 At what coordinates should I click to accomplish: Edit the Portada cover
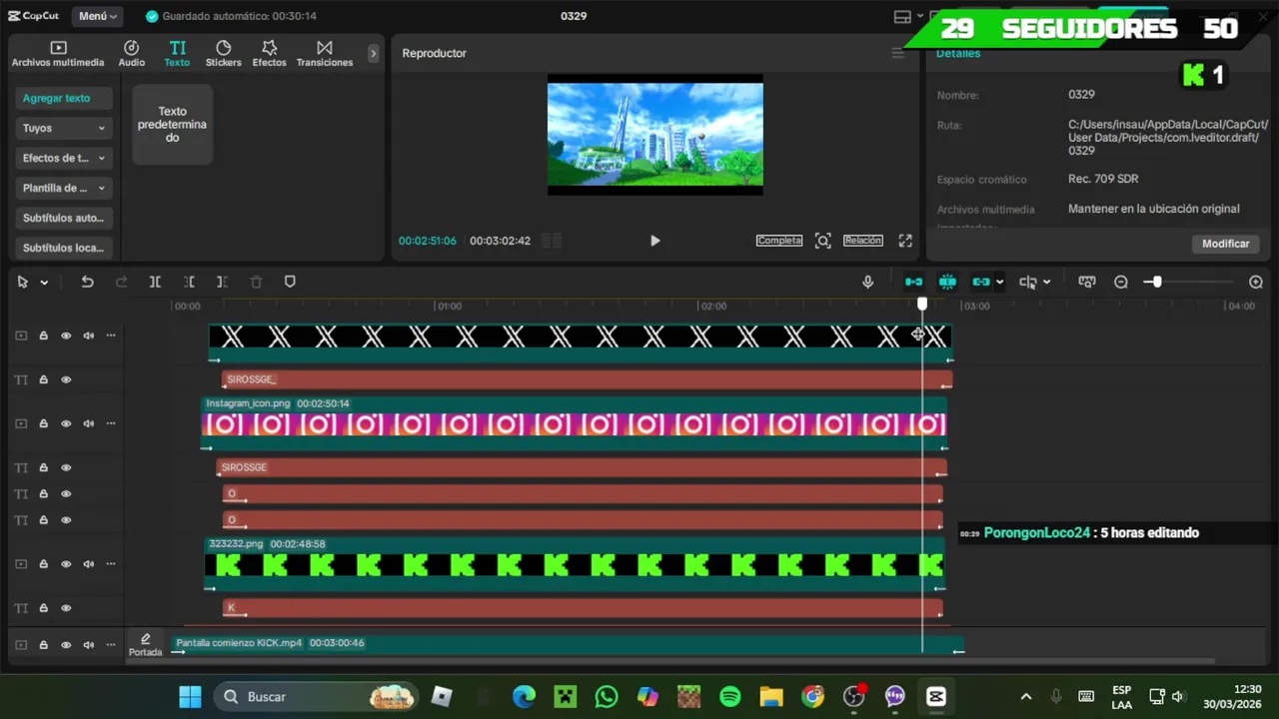coord(145,645)
